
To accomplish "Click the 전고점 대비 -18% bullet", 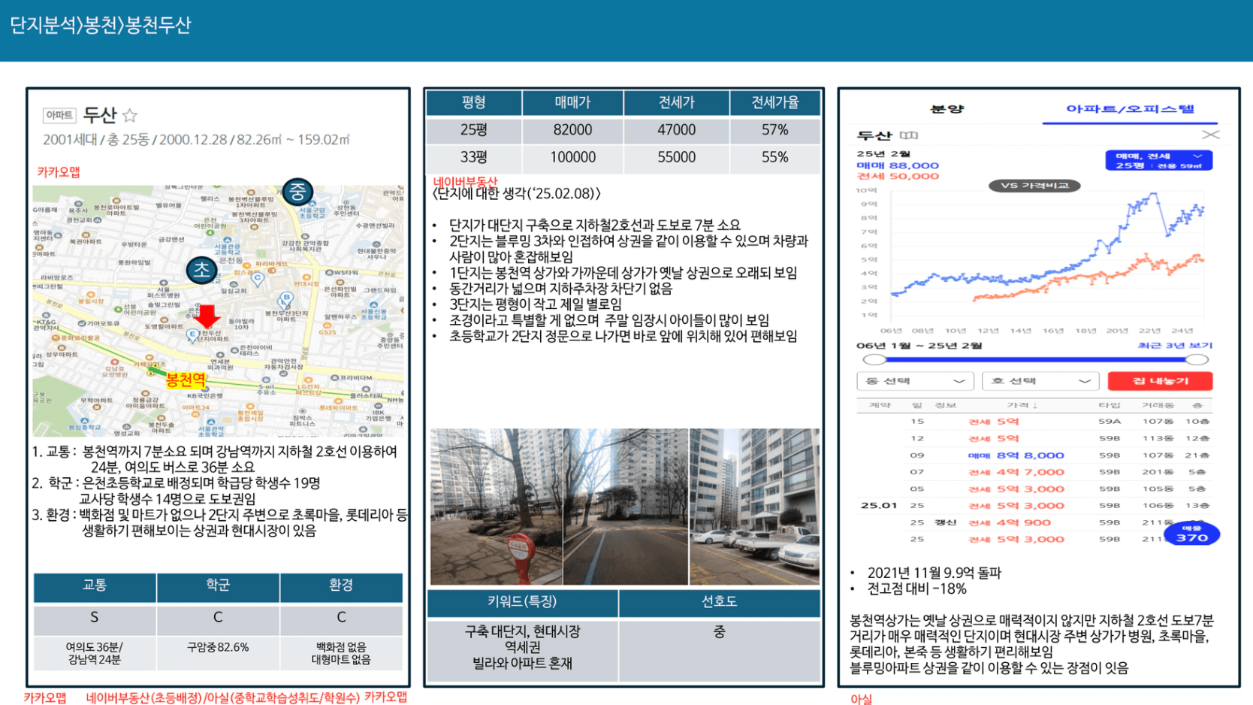I will [916, 589].
